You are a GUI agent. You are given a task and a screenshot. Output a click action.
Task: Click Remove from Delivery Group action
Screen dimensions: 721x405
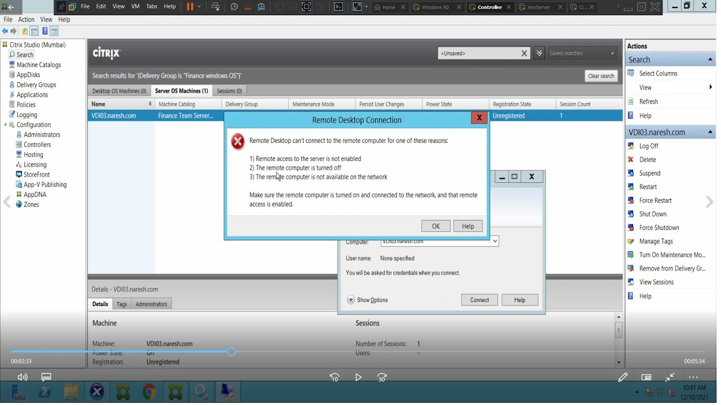(672, 268)
